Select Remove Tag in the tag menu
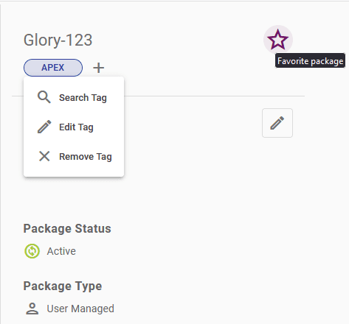 74,156
